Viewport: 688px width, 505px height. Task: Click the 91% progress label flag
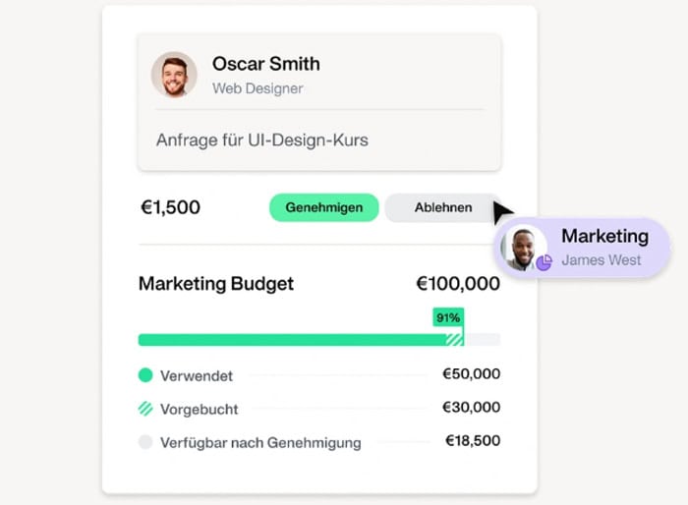pos(448,317)
